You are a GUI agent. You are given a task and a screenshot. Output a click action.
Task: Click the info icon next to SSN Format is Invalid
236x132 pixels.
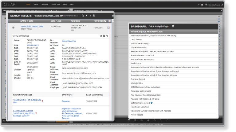coord(151,103)
